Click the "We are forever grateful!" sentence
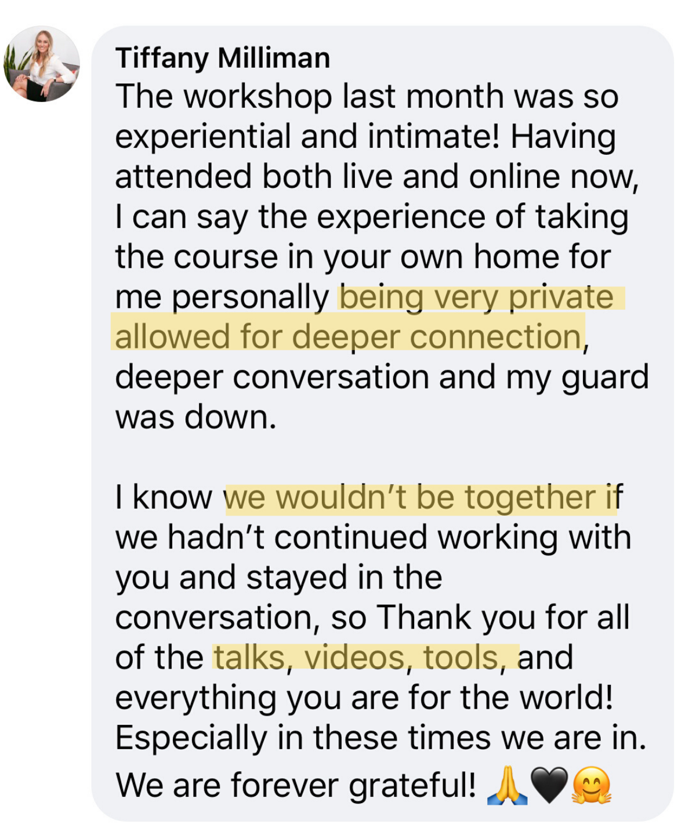The width and height of the screenshot is (696, 824). pyautogui.click(x=296, y=785)
